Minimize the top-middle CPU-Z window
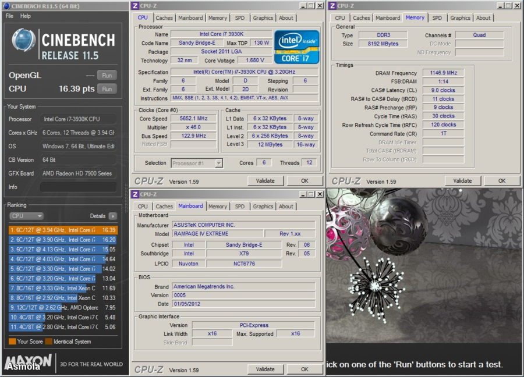 (x=303, y=6)
